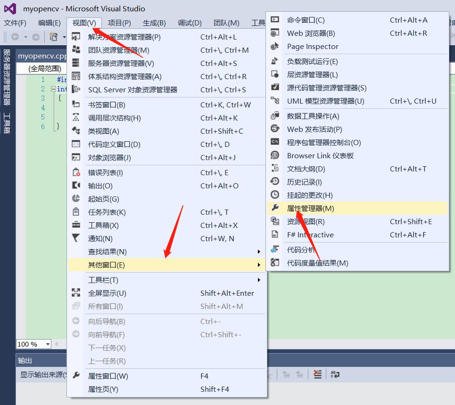Choose 起始页(G) menu item
Viewport: 455px width, 405px height.
[167, 199]
